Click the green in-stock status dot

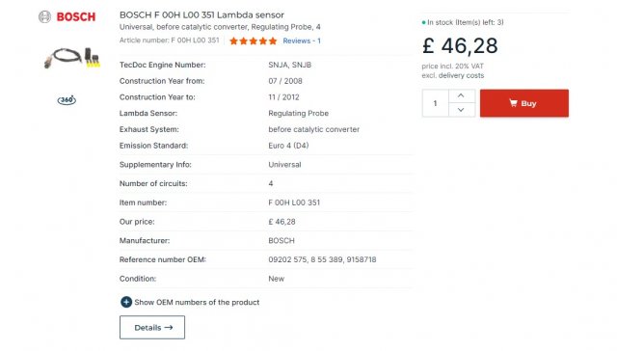click(x=424, y=22)
